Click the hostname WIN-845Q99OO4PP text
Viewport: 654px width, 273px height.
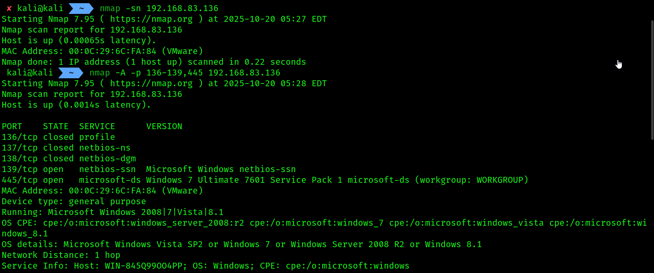143,266
